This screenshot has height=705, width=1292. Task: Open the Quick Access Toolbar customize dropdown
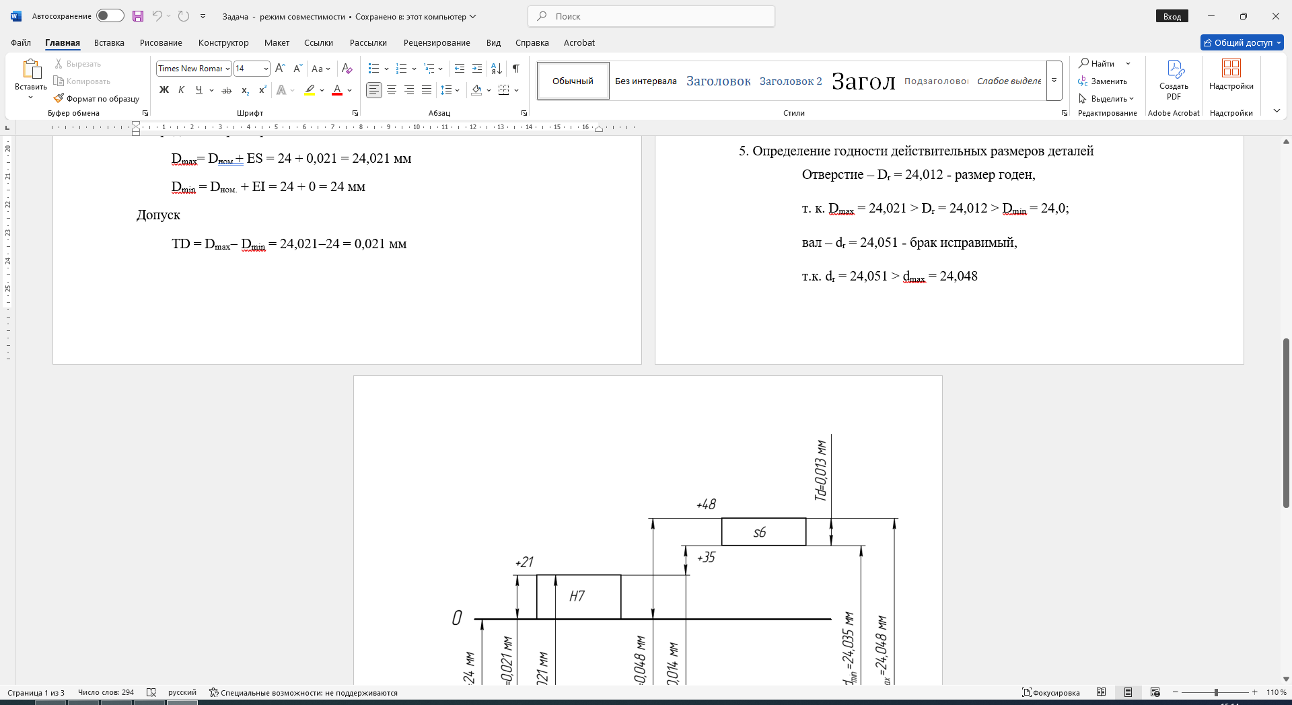click(203, 16)
